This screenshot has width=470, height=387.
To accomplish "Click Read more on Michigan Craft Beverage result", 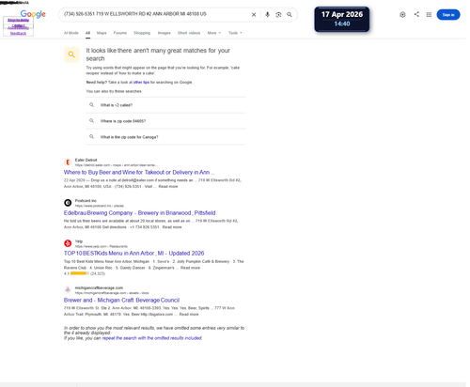I will point(189,315).
